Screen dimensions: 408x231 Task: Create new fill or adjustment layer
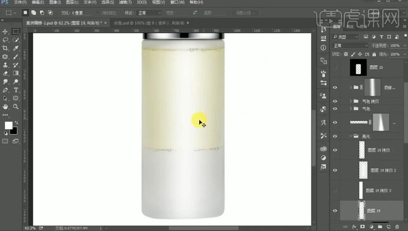pyautogui.click(x=371, y=227)
